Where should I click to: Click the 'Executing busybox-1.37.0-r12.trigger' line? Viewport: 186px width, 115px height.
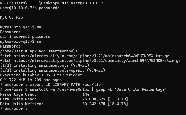pos(39,75)
